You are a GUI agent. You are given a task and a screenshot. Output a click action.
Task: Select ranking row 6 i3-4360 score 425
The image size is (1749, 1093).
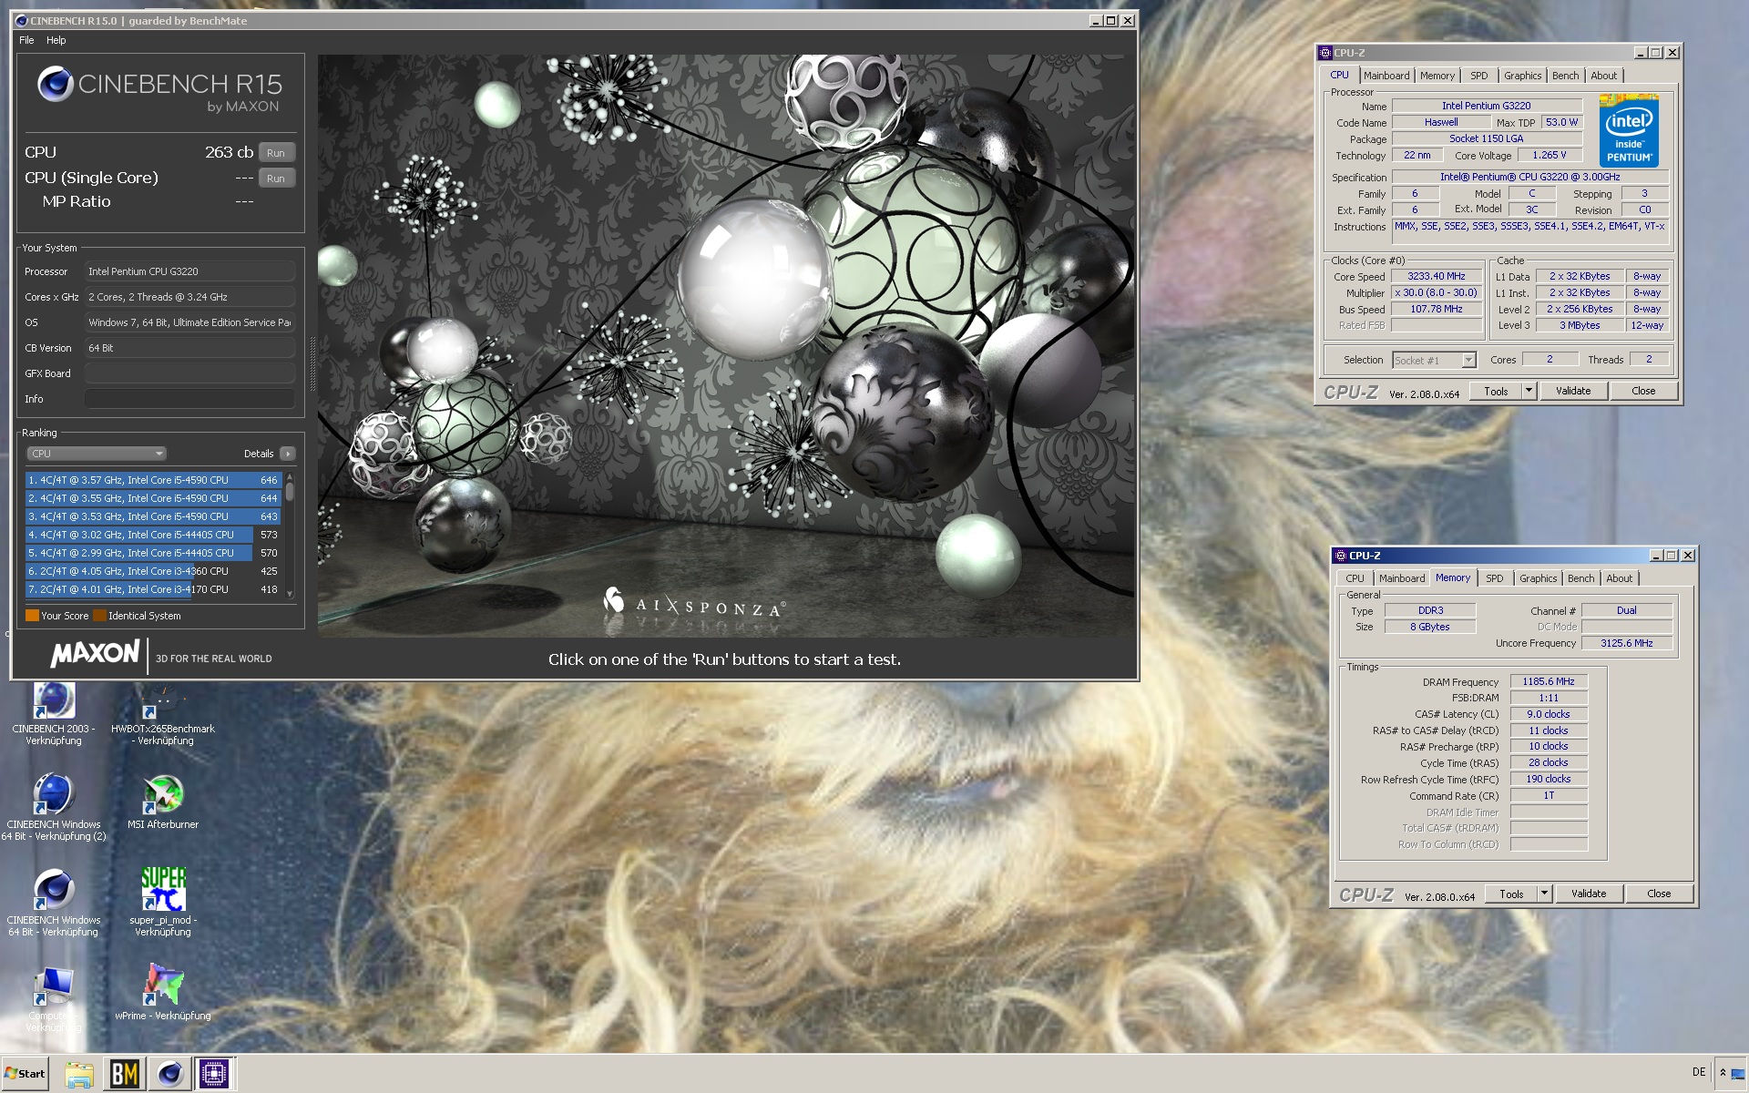coord(153,571)
